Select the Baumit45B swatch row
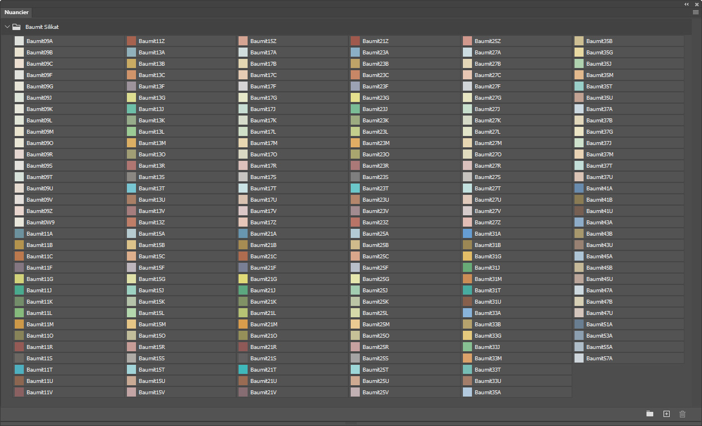 (x=628, y=267)
